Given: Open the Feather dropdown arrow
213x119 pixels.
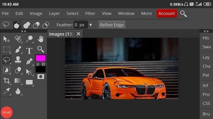Looking at the screenshot, I should [91, 25].
